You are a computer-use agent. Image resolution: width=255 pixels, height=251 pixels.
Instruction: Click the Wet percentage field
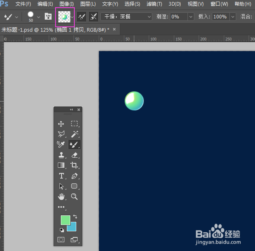tap(179, 17)
